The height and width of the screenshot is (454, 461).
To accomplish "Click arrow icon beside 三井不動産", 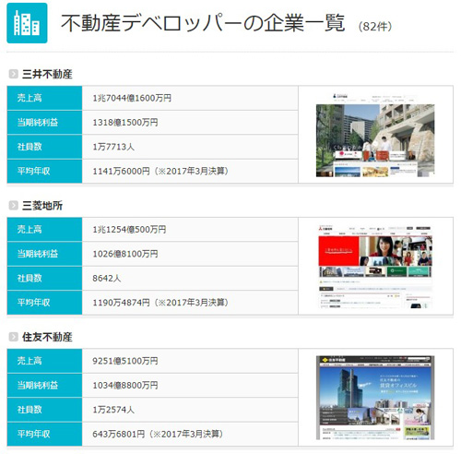I will (13, 74).
